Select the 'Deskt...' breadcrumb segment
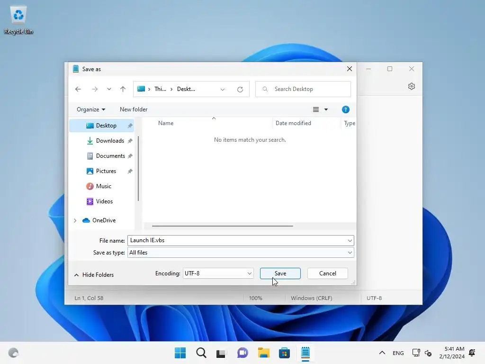 [186, 89]
